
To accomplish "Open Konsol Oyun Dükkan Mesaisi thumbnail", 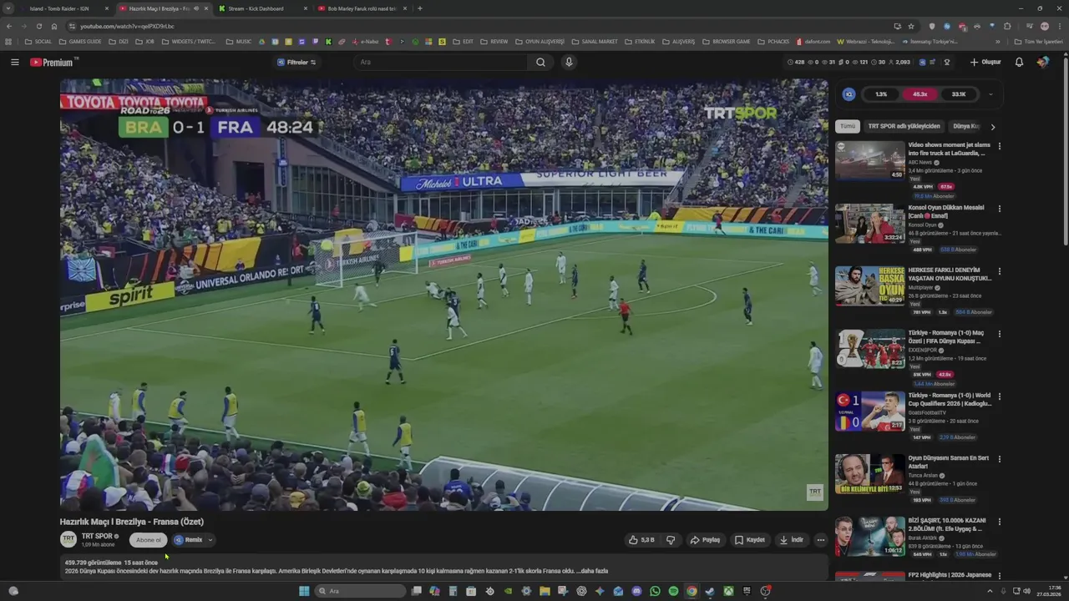I will [x=869, y=223].
